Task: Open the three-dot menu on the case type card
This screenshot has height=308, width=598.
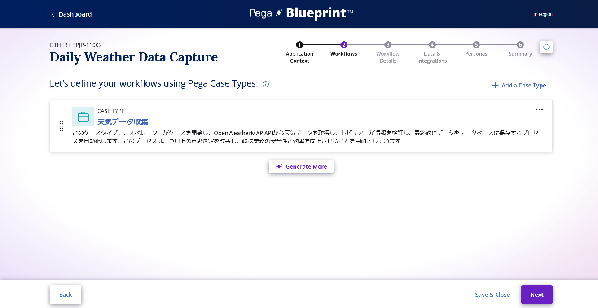Action: (539, 110)
